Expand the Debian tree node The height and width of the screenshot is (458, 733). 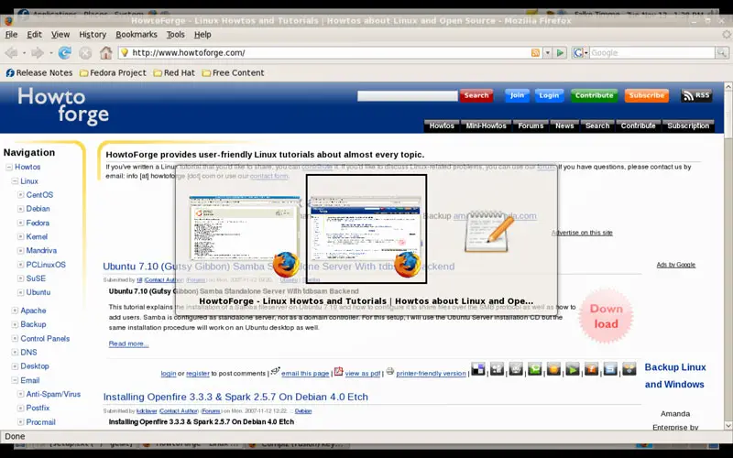tap(20, 209)
